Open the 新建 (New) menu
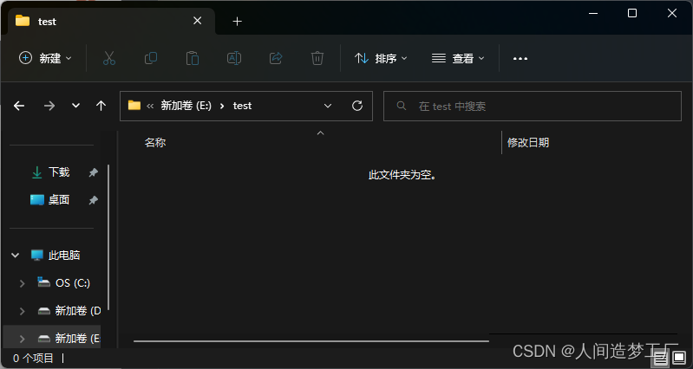693x369 pixels. 45,58
